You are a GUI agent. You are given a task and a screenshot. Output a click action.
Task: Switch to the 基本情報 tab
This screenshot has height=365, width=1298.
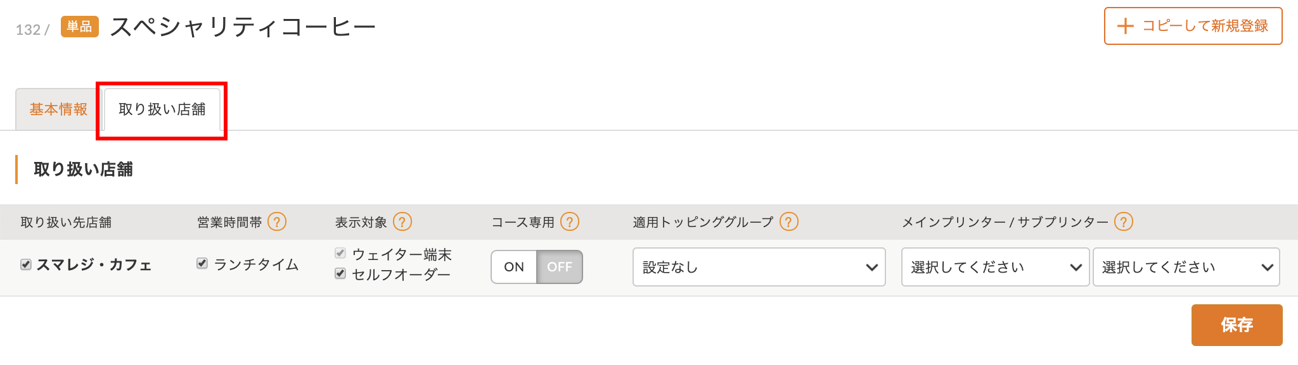(58, 109)
